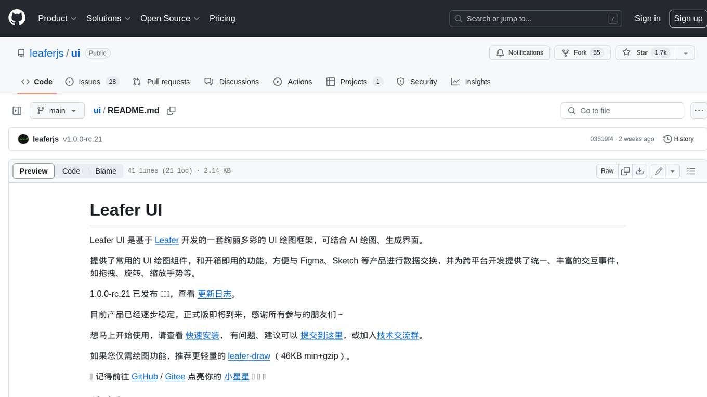Image resolution: width=707 pixels, height=397 pixels.
Task: Open the more file actions menu
Action: pos(699,111)
